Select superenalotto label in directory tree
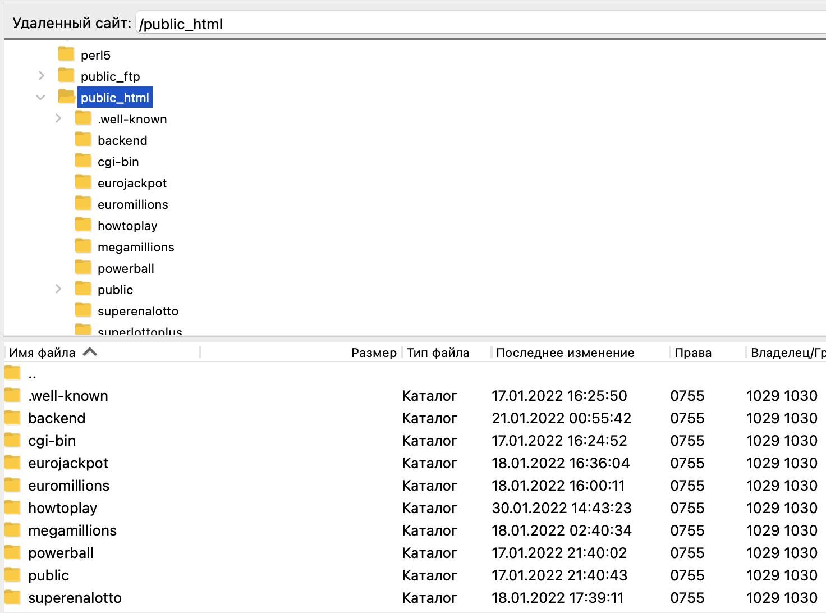The width and height of the screenshot is (826, 613). pos(138,311)
